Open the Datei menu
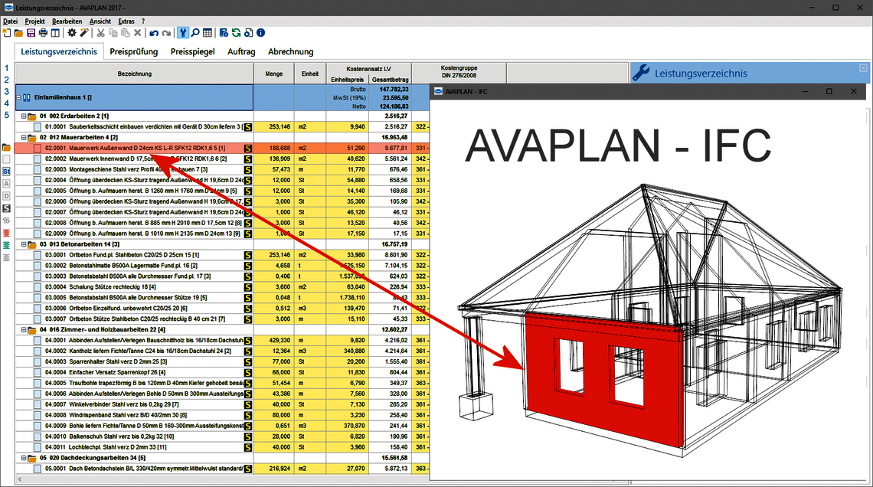873x487 pixels. coord(11,21)
